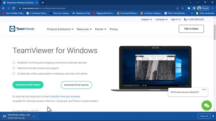Open Work That Refreshe... bookmark
The height and width of the screenshot is (121, 216).
175,13
